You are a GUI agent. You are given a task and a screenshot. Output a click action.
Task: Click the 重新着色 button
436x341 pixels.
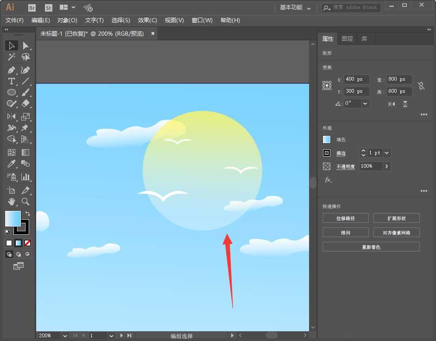tap(371, 246)
